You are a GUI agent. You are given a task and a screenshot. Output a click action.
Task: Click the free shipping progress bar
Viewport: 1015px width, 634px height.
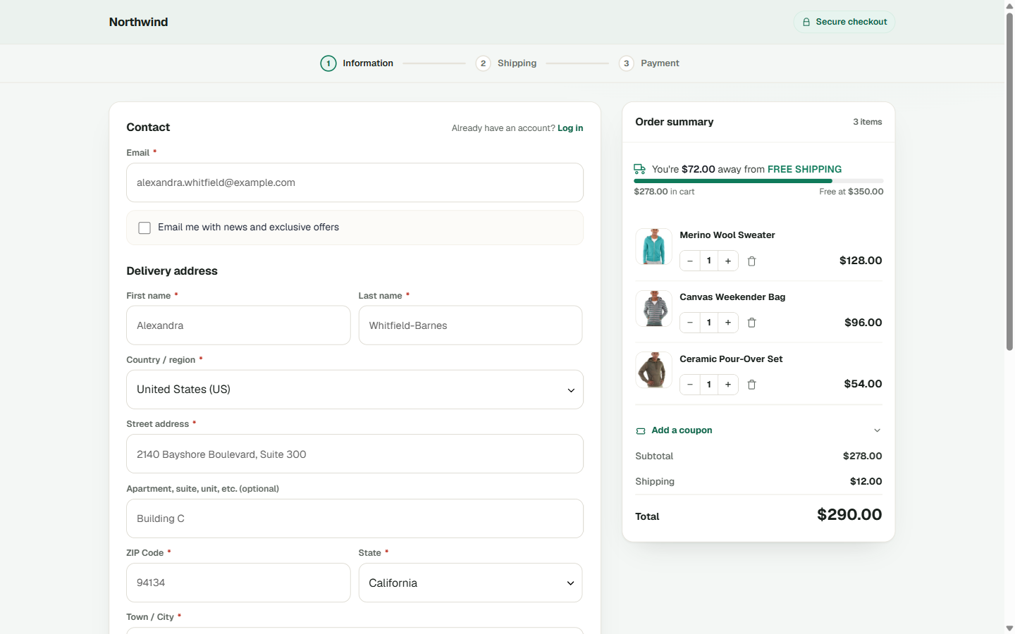(x=758, y=181)
